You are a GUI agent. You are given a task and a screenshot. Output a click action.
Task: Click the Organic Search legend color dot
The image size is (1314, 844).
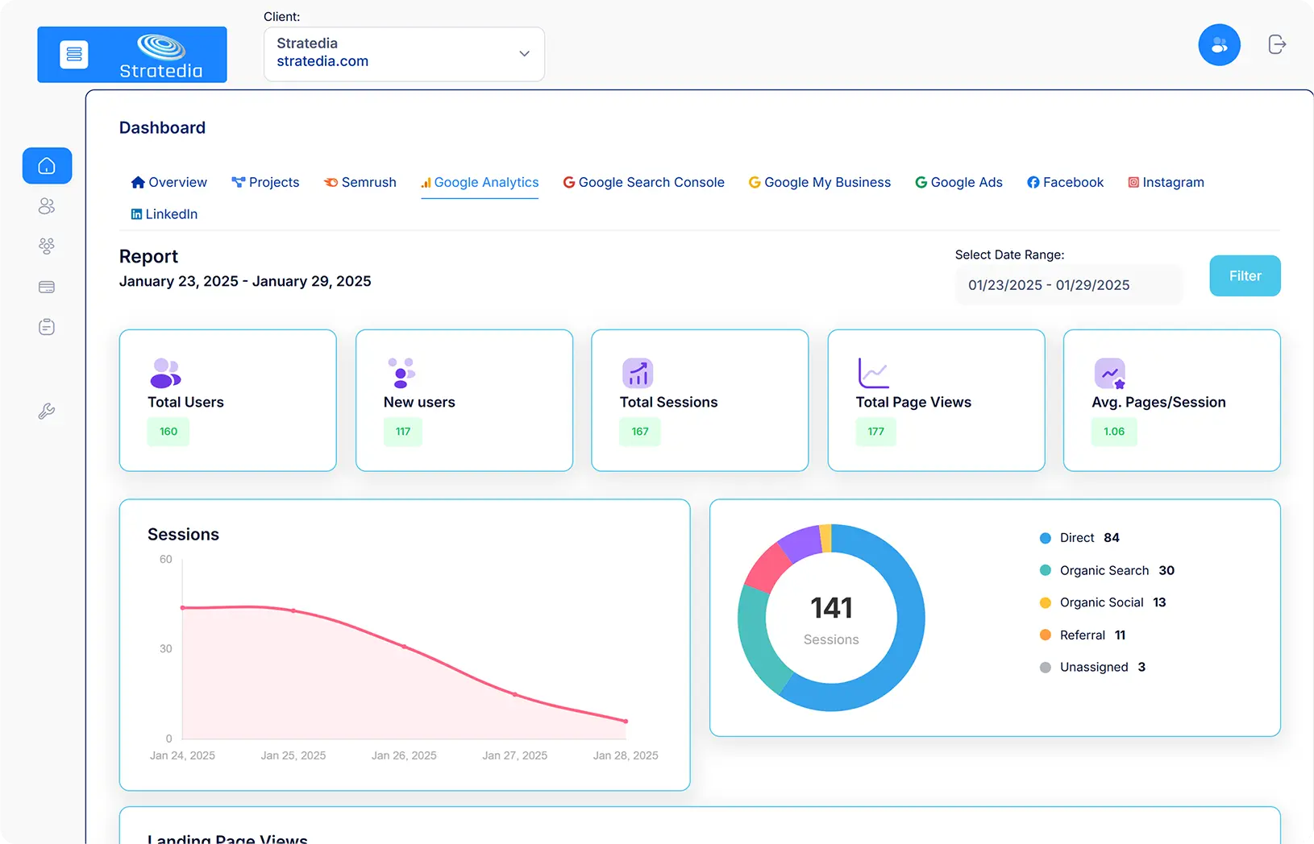(1046, 570)
